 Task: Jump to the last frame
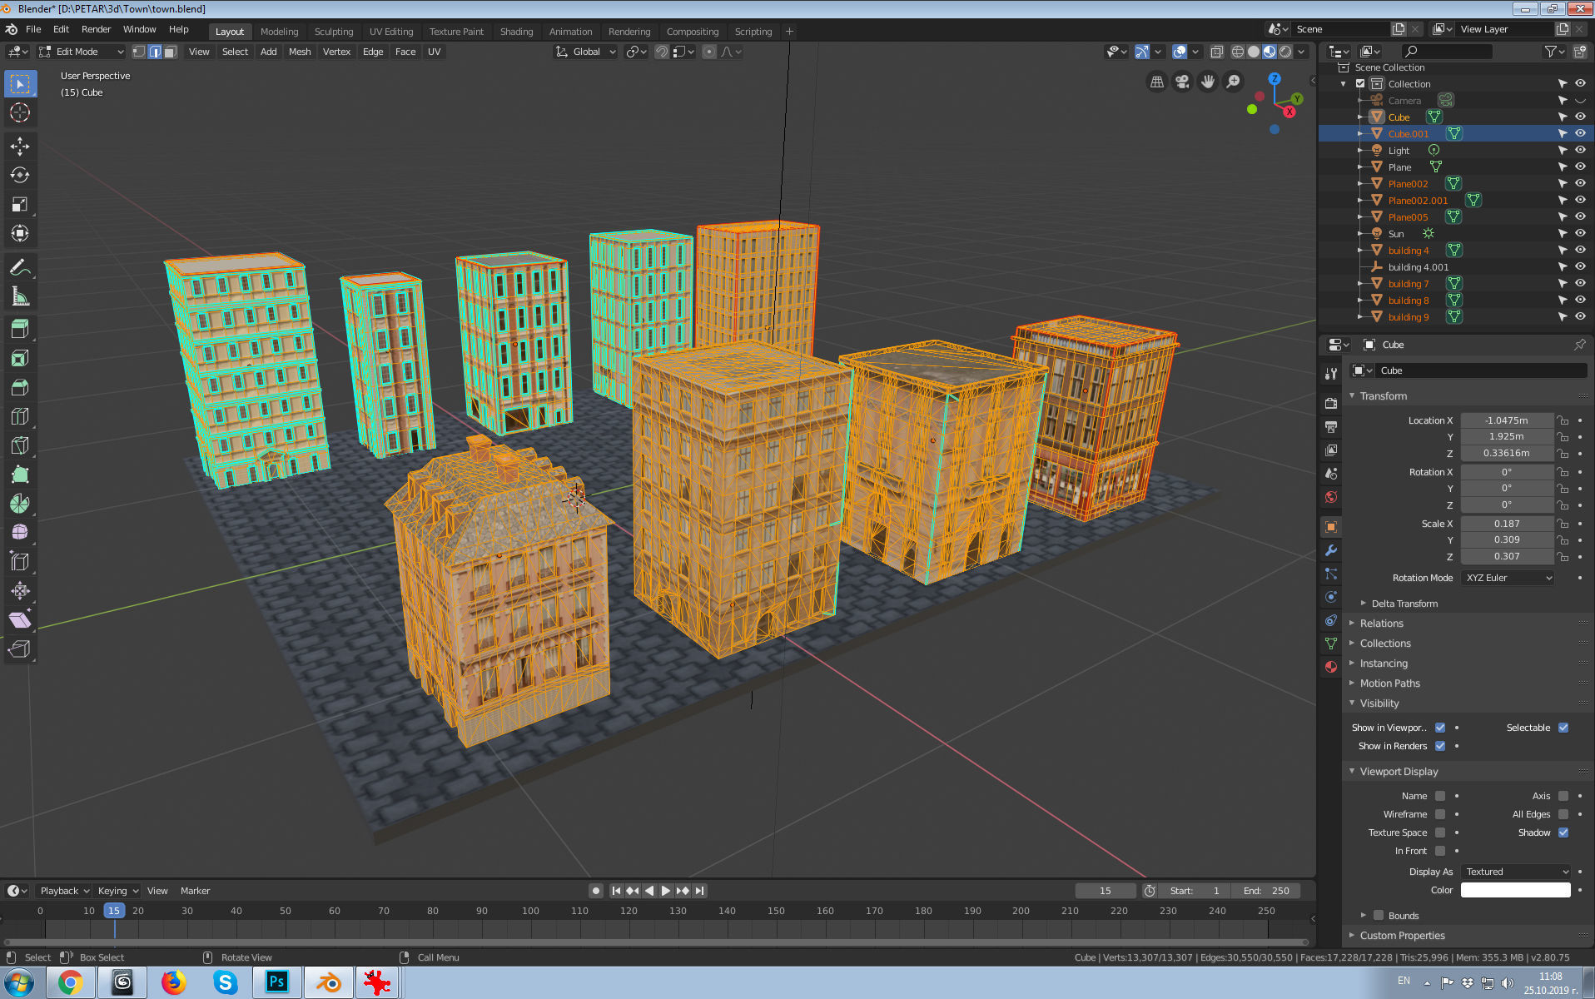tap(700, 891)
